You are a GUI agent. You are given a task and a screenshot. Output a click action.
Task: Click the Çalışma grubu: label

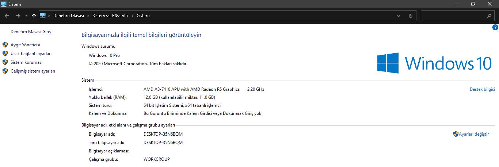point(103,159)
